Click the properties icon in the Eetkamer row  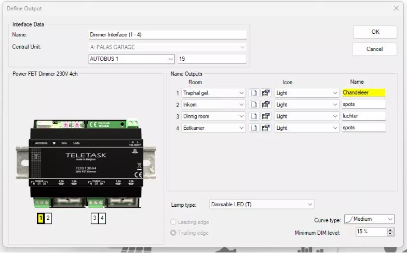click(x=266, y=127)
